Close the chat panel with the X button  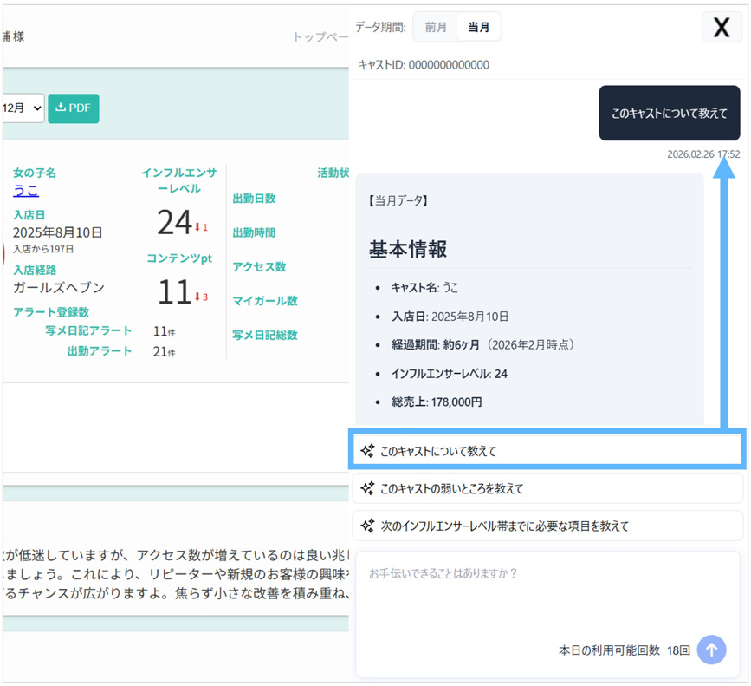(x=721, y=27)
